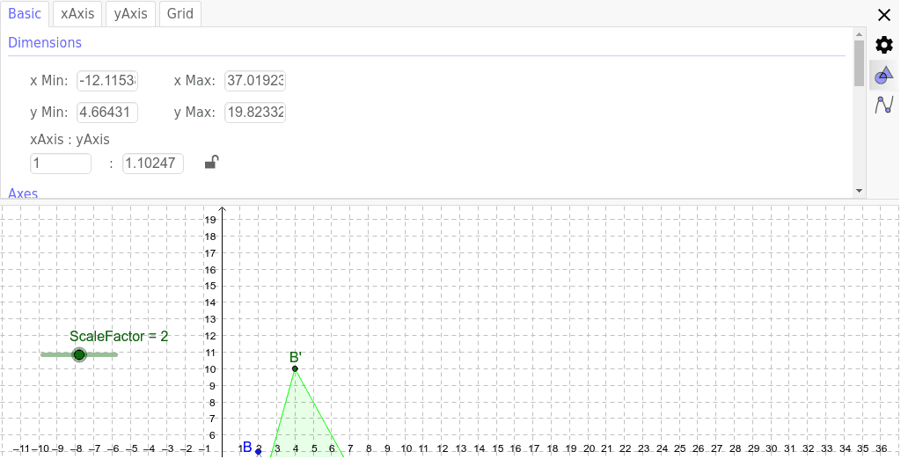The image size is (901, 459).
Task: Open the xAxis tab
Action: [x=77, y=14]
